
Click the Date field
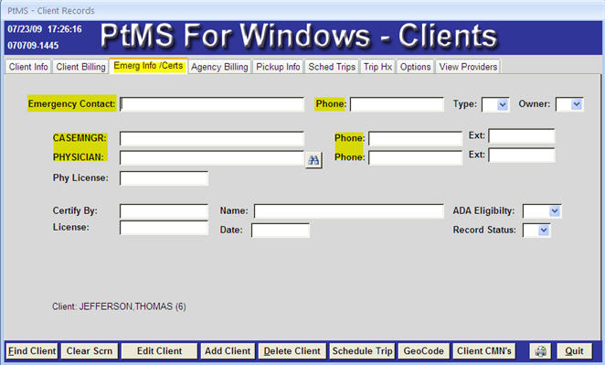281,231
